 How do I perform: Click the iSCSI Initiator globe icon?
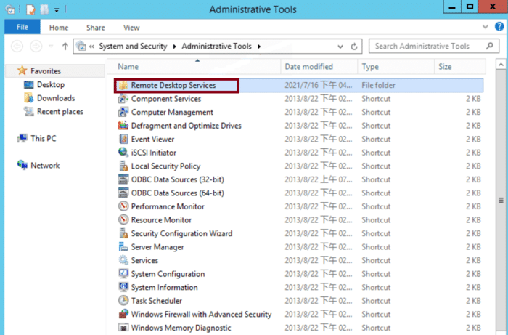tap(123, 153)
